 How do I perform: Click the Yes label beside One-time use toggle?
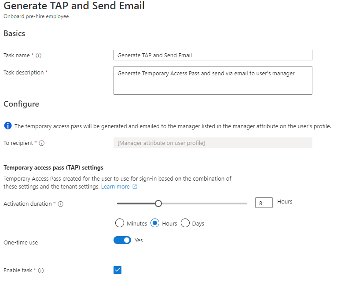(x=139, y=240)
